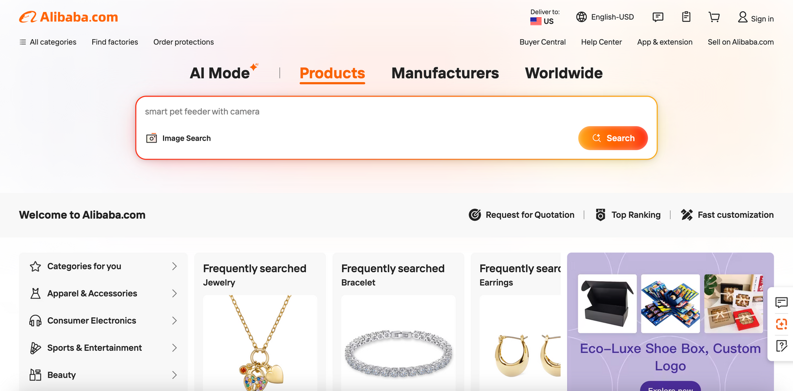Switch to the Manufacturers tab

[x=445, y=73]
